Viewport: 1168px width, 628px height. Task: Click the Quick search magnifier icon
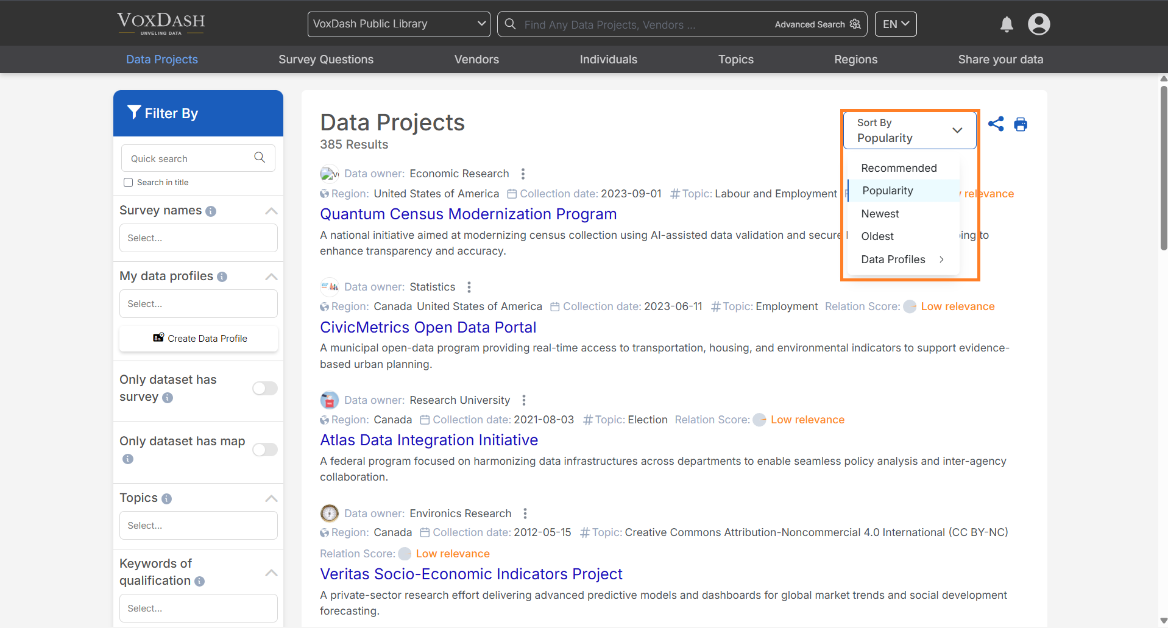pos(259,157)
